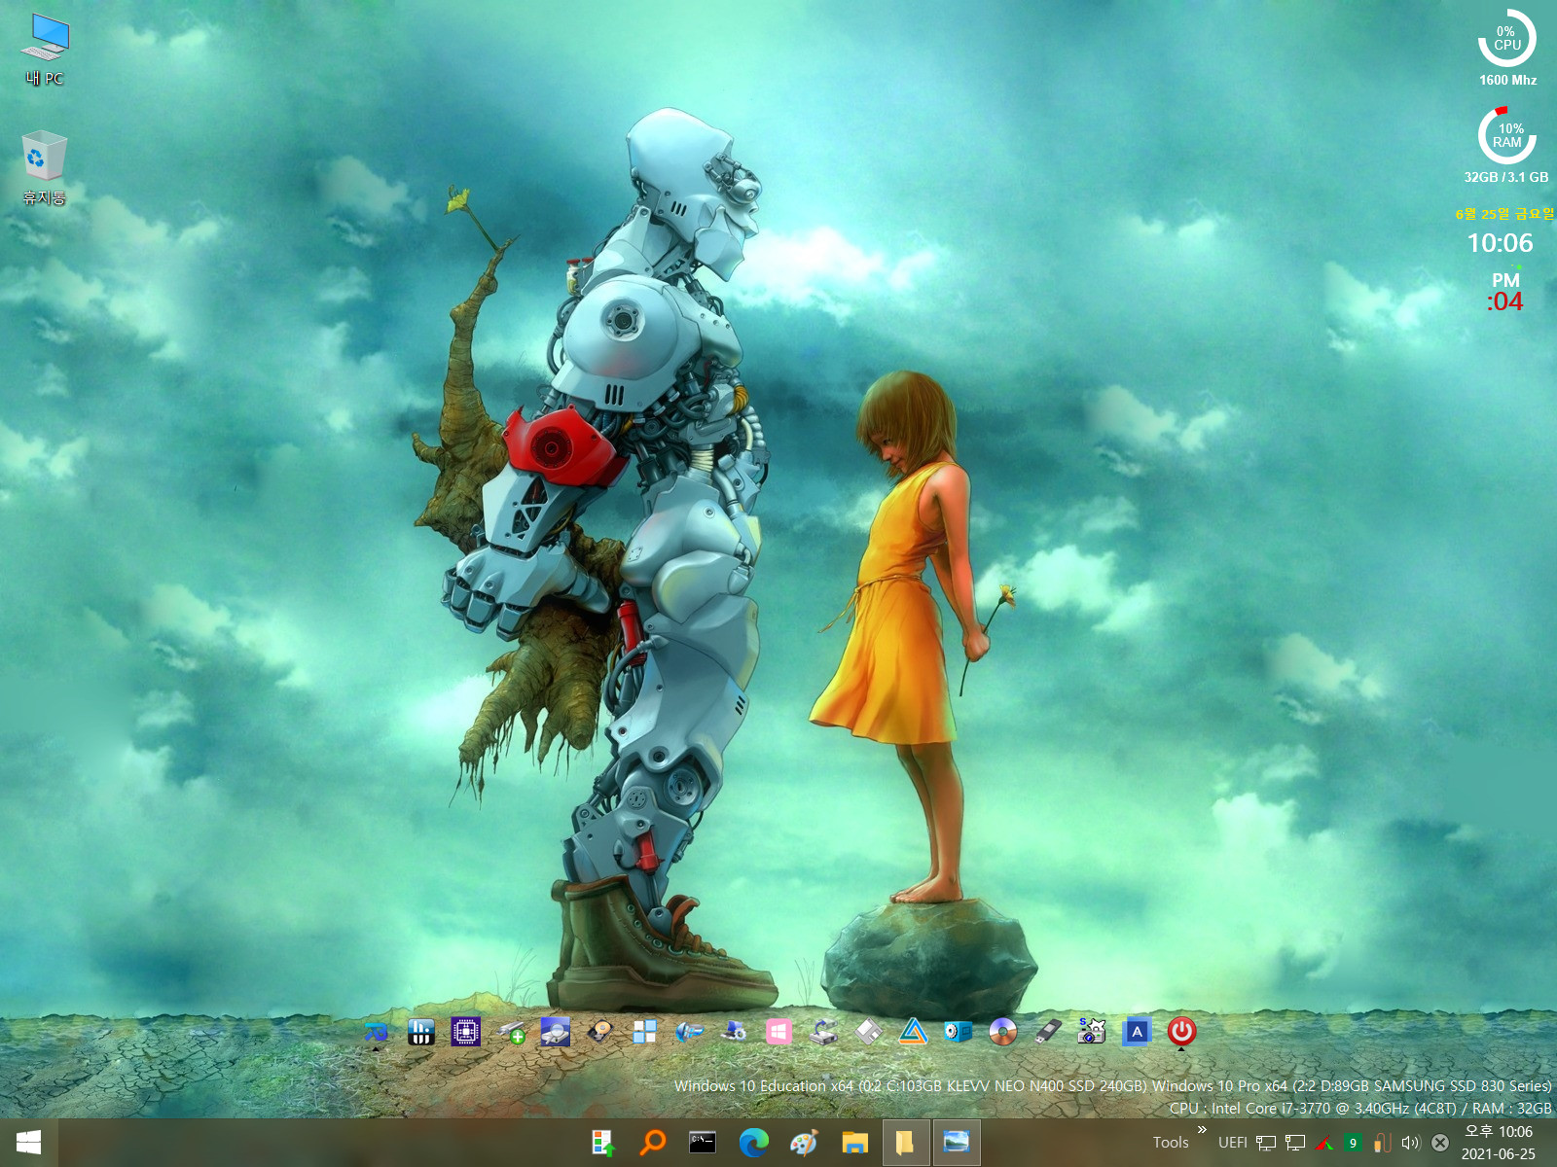Viewport: 1557px width, 1167px height.
Task: Open the taskbar clock 오후 10:06
Action: coord(1499,1143)
